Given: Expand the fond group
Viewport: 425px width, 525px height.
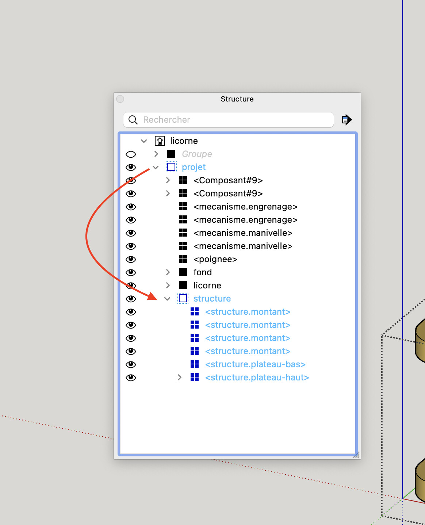Looking at the screenshot, I should pyautogui.click(x=168, y=272).
